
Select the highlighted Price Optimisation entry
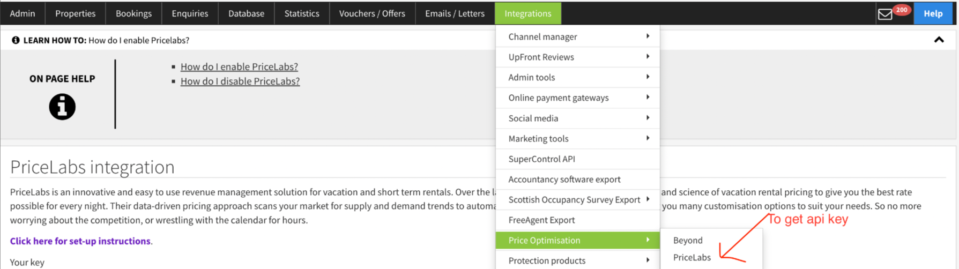pos(577,240)
